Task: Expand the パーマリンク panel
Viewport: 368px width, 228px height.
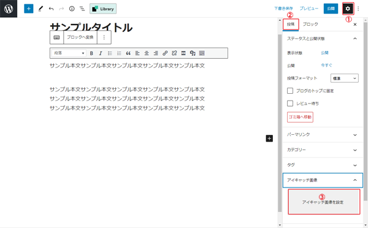Action: [x=323, y=135]
